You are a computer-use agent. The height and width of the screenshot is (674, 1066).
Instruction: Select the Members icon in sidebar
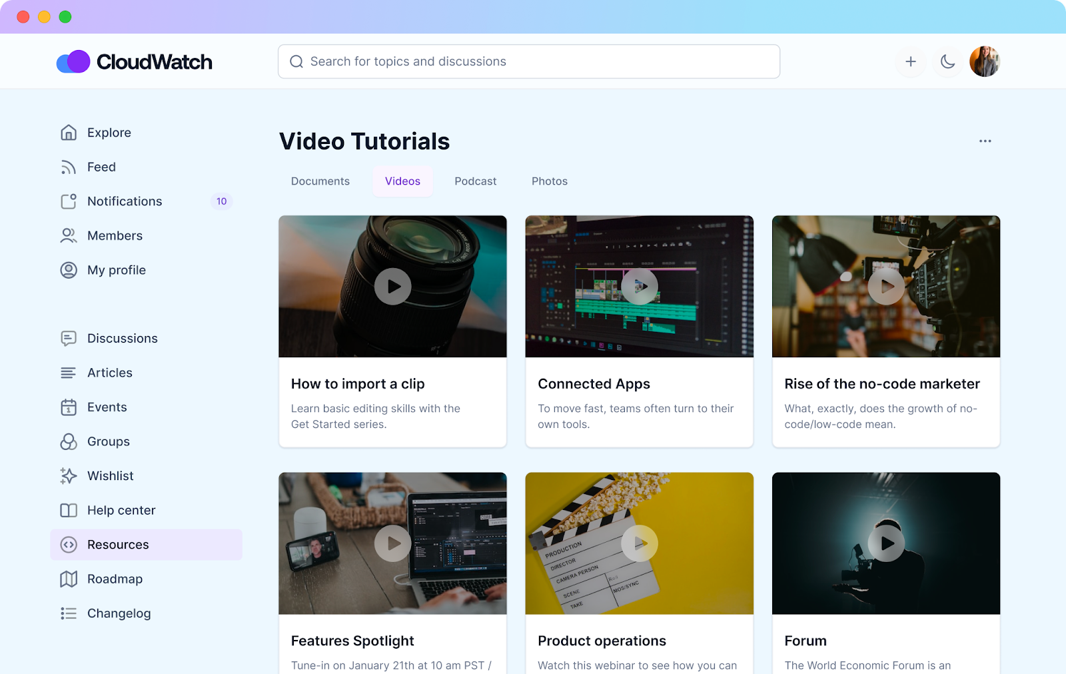point(69,235)
